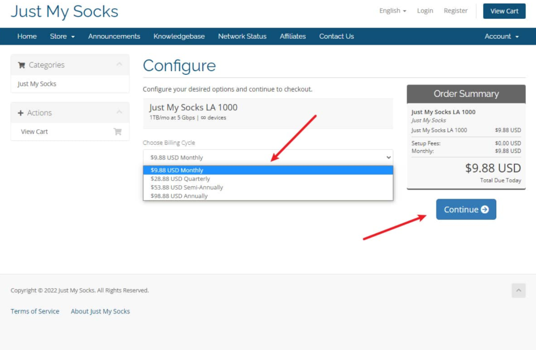Select $53.88 USD Semi-Annually option
Screen dimensions: 536x350
[x=268, y=187]
